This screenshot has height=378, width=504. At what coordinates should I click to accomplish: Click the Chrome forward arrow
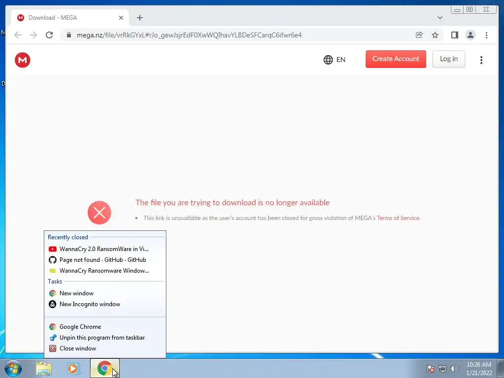33,35
